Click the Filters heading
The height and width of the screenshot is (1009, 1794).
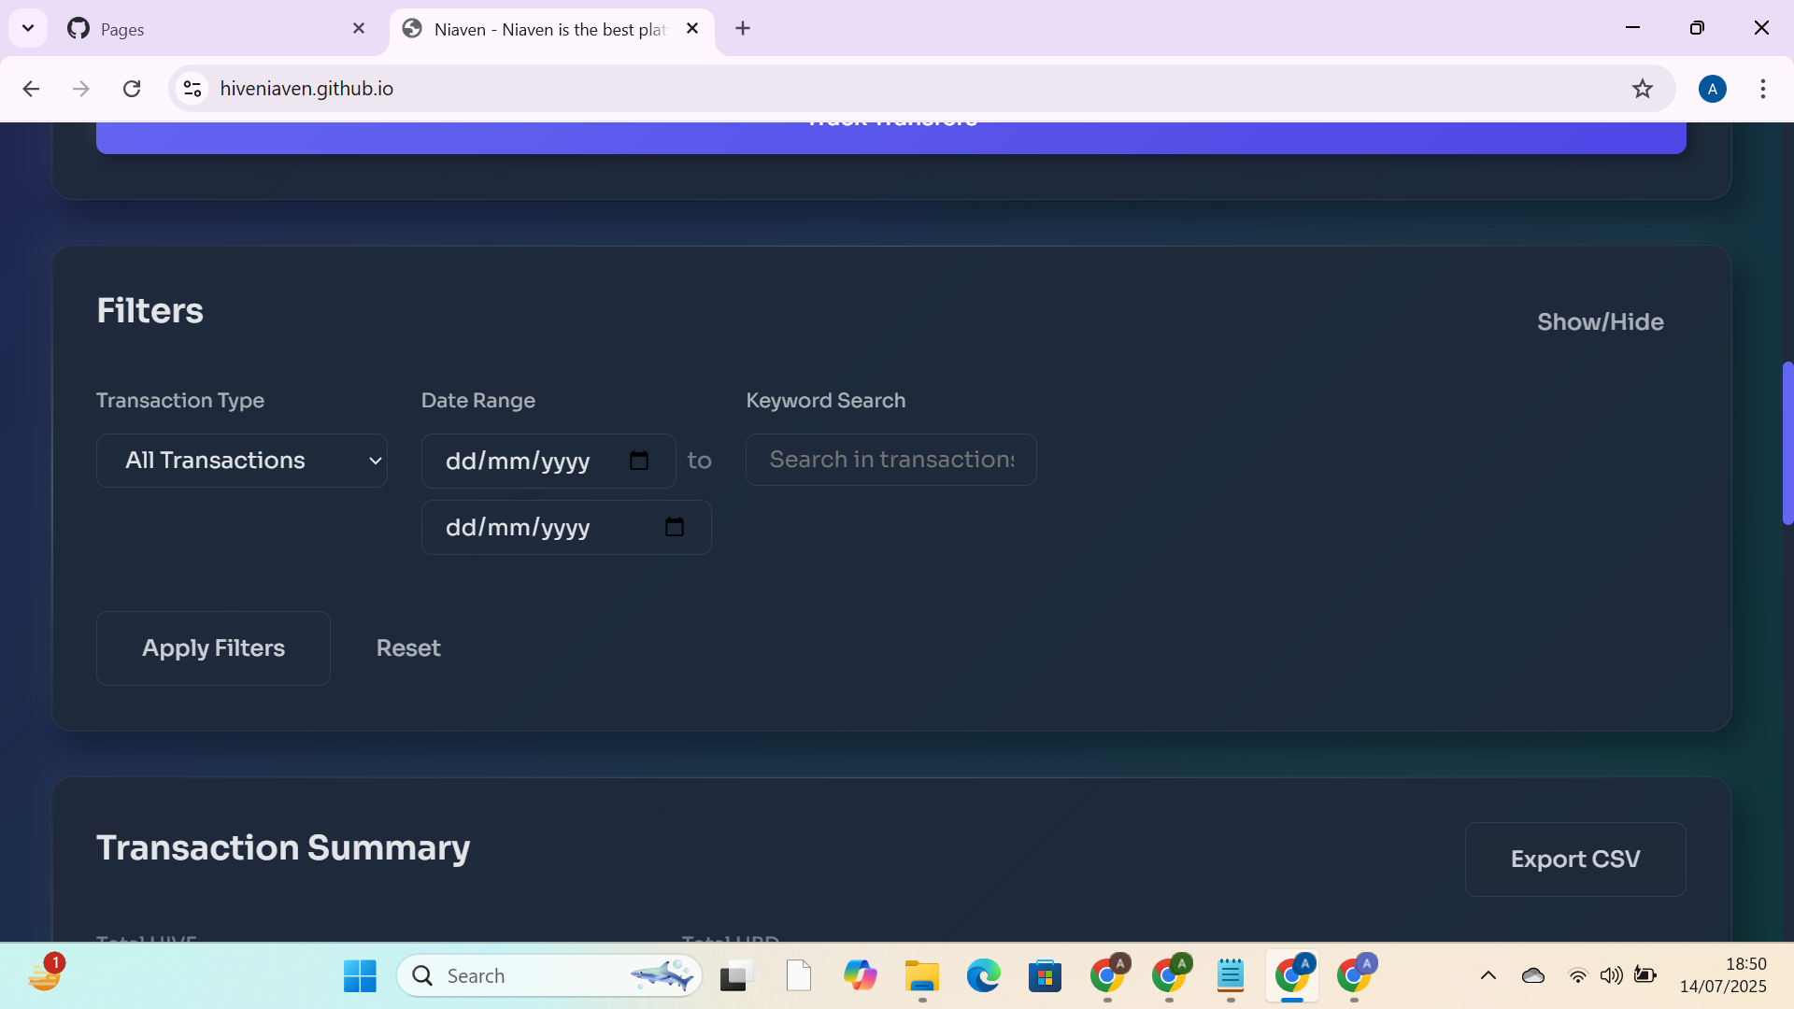[x=149, y=311]
